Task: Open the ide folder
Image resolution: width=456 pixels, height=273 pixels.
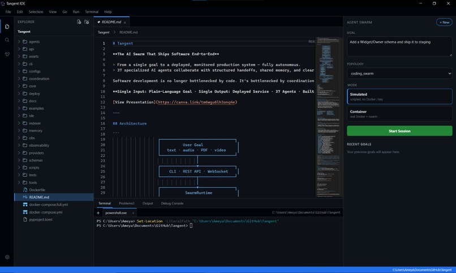Action: (32, 116)
